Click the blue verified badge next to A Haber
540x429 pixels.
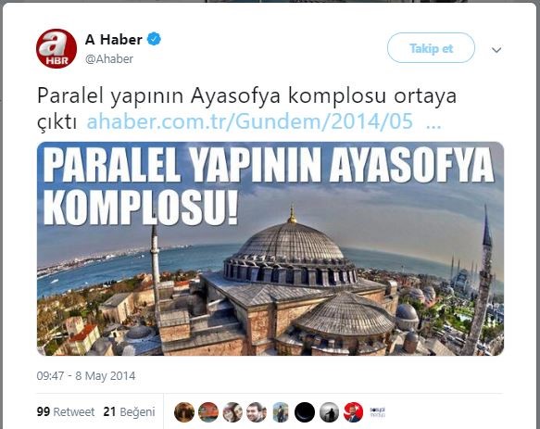(154, 39)
